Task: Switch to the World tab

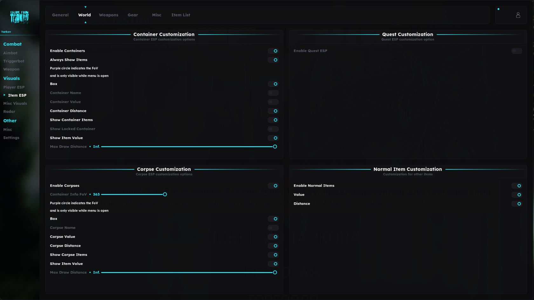Action: pos(85,15)
